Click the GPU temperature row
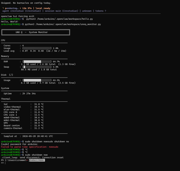The image size is (180, 171). (x=24, y=123)
